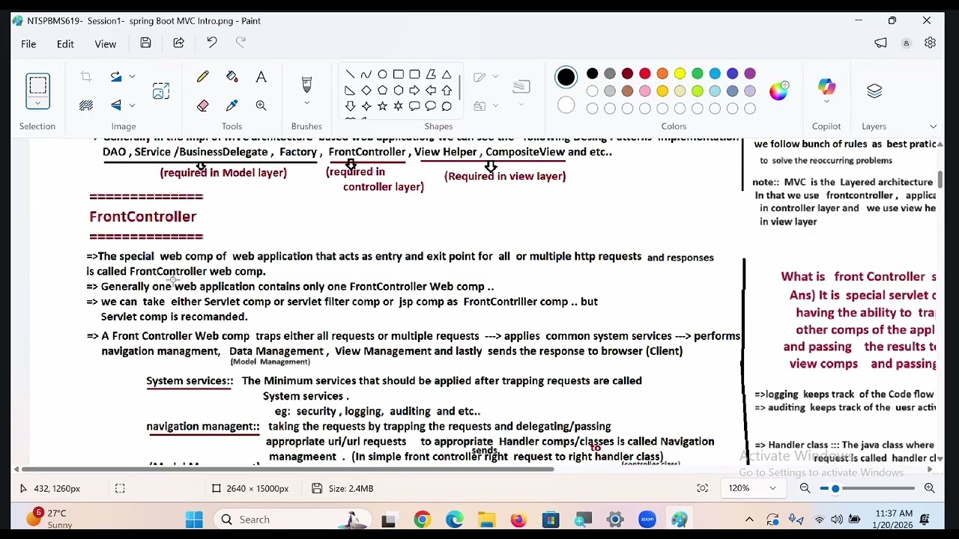This screenshot has width=959, height=539.
Task: Expand the Flip options chevron
Action: point(132,105)
